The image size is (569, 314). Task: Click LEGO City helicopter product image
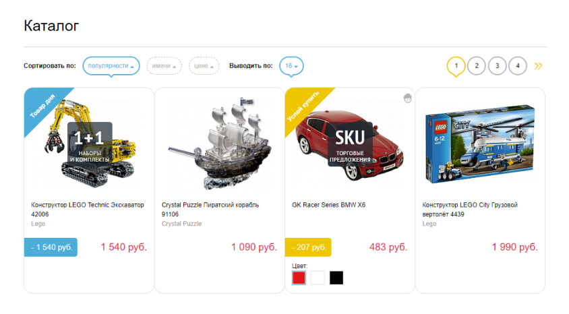(480, 144)
